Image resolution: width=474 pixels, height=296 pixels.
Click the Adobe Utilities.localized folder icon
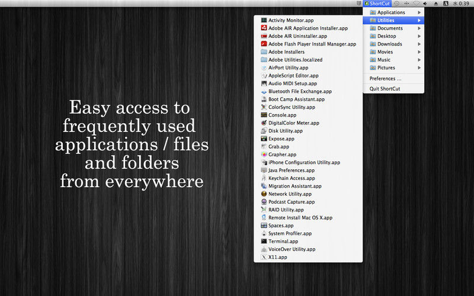[264, 60]
